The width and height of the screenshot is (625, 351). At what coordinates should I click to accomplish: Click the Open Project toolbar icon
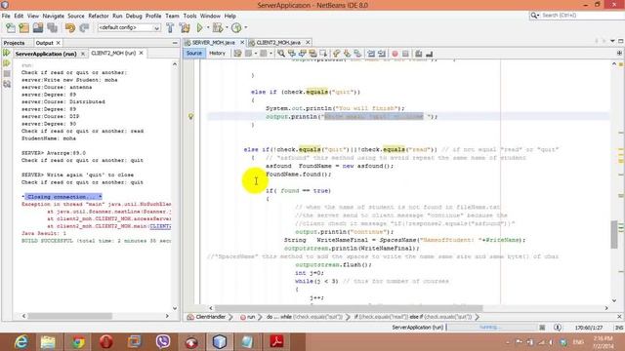pos(38,28)
